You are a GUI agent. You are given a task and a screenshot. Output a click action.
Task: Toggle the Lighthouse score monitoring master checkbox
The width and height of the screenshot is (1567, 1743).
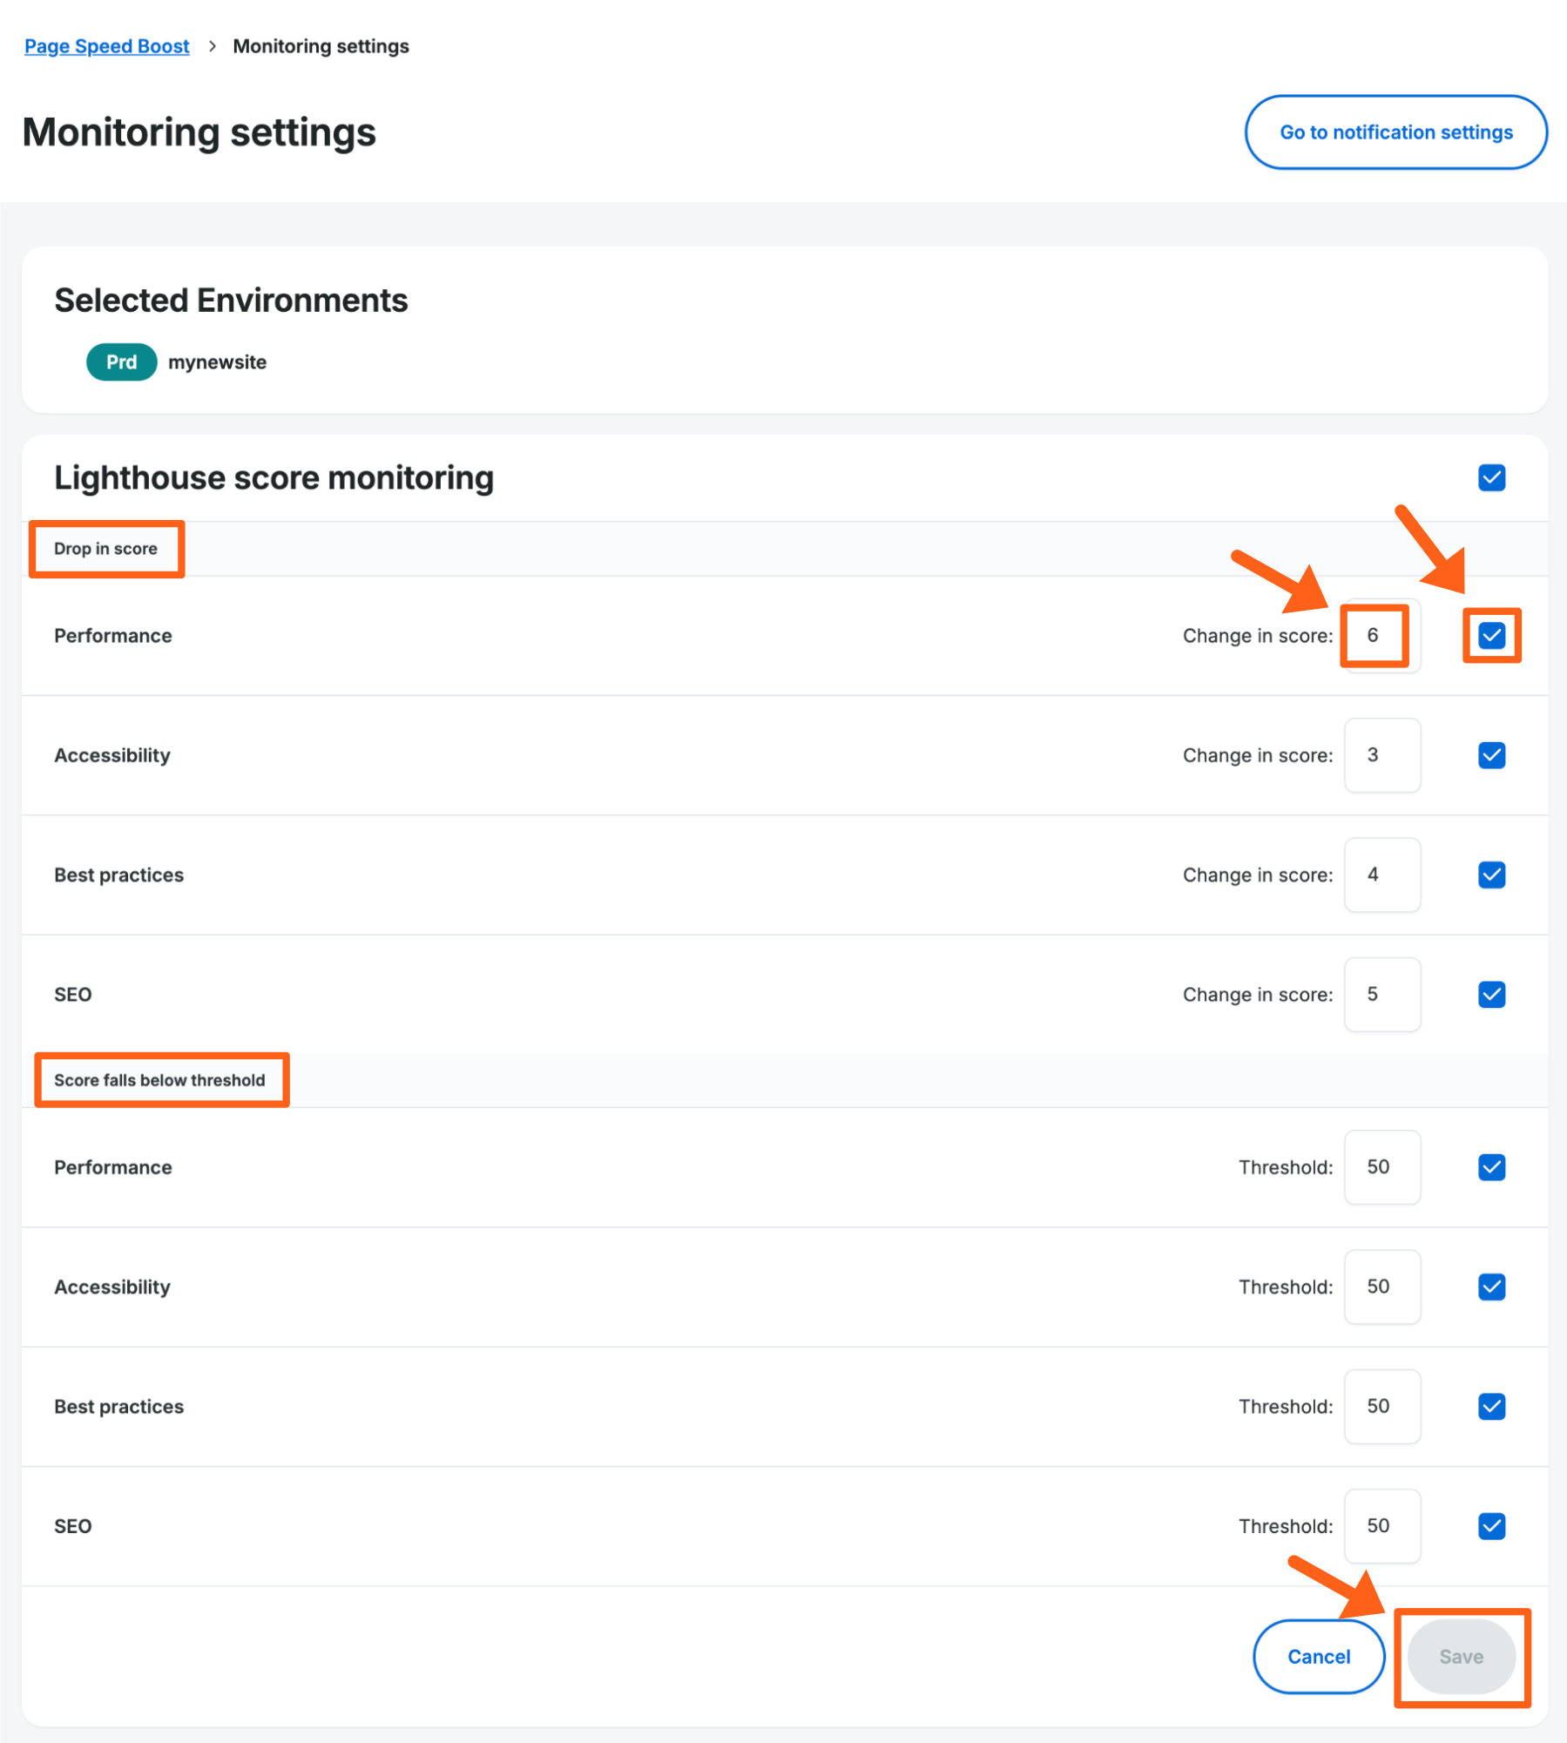pos(1491,477)
